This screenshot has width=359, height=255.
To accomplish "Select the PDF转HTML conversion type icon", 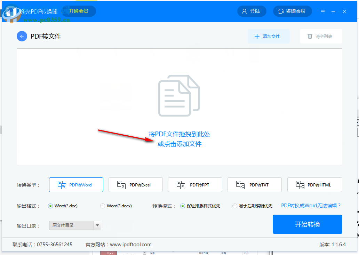I will pos(300,185).
